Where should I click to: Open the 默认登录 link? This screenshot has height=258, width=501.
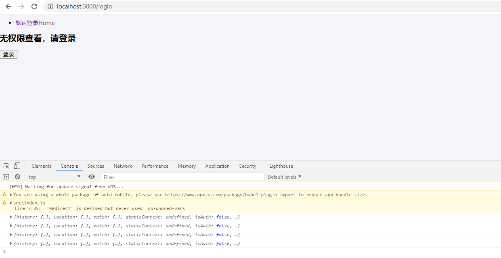tap(27, 23)
